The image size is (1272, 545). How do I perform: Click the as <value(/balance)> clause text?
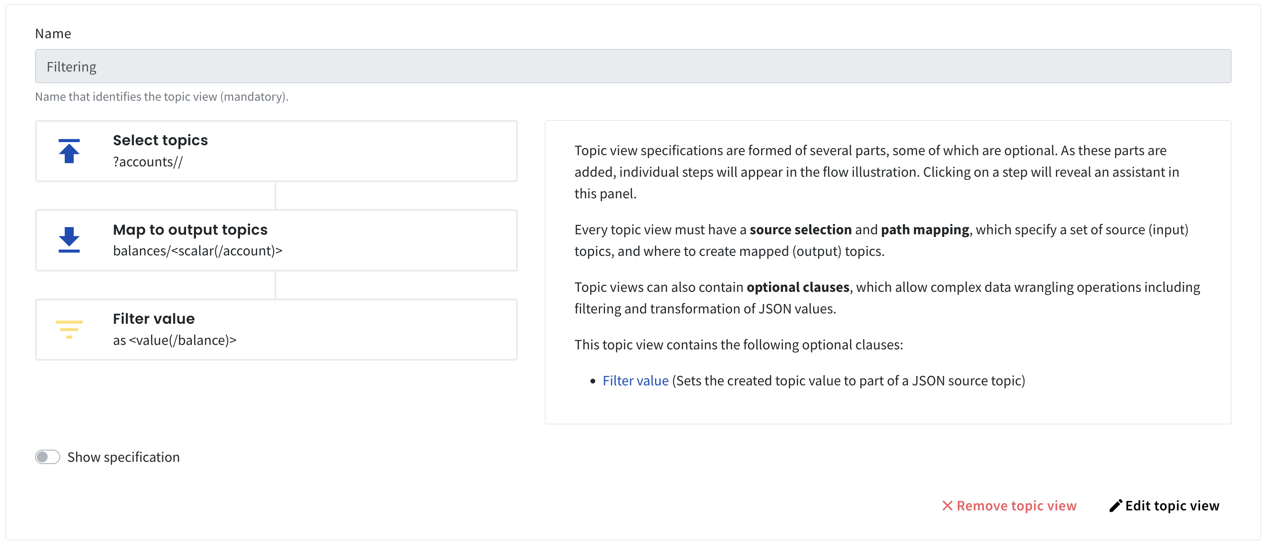pyautogui.click(x=174, y=340)
